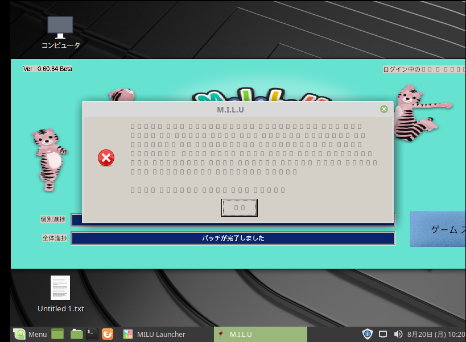Click the update manager shield tray icon
The width and height of the screenshot is (466, 342).
coord(367,334)
